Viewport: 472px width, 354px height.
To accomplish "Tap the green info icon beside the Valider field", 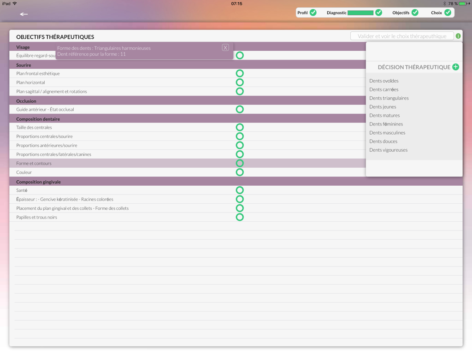I will (x=458, y=35).
